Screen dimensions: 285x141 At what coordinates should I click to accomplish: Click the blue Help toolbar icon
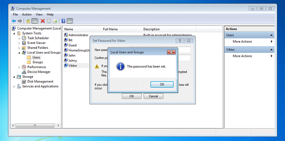coord(63,21)
